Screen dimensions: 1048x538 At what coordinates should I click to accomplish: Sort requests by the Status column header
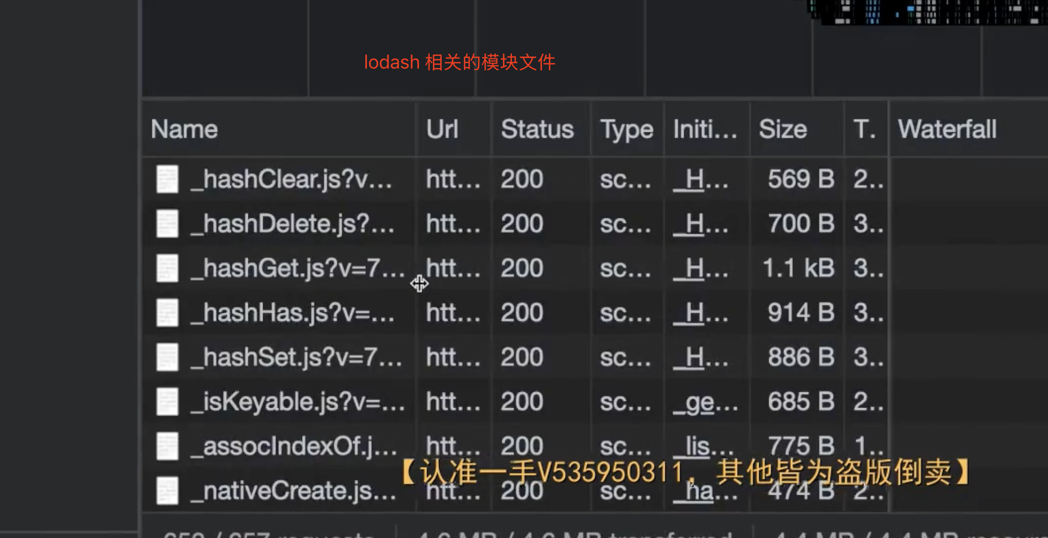[537, 129]
